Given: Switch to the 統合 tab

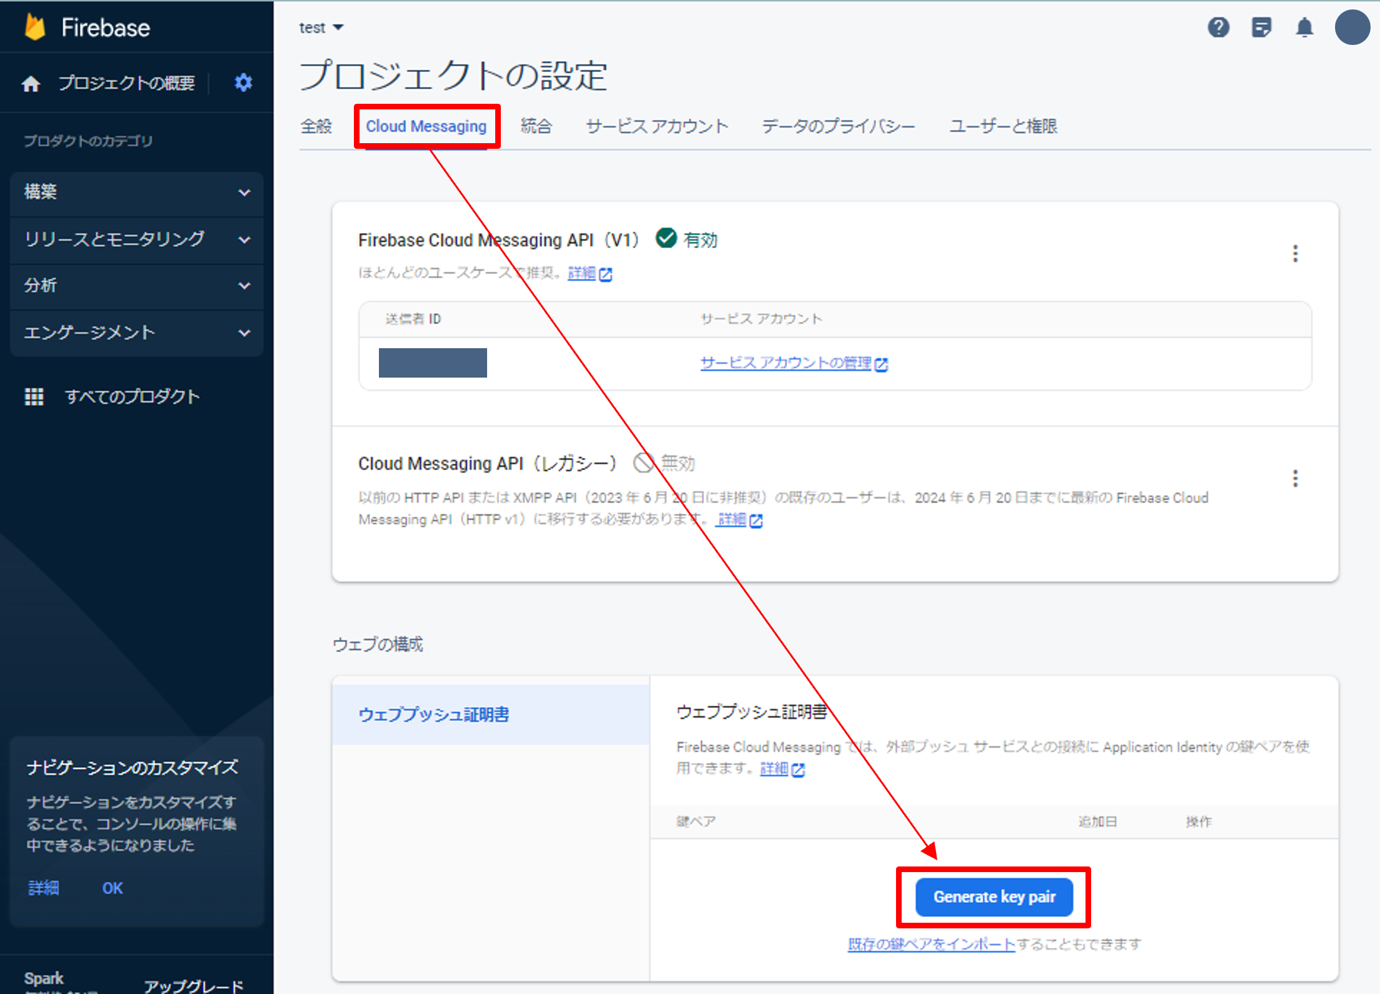Looking at the screenshot, I should 536,126.
